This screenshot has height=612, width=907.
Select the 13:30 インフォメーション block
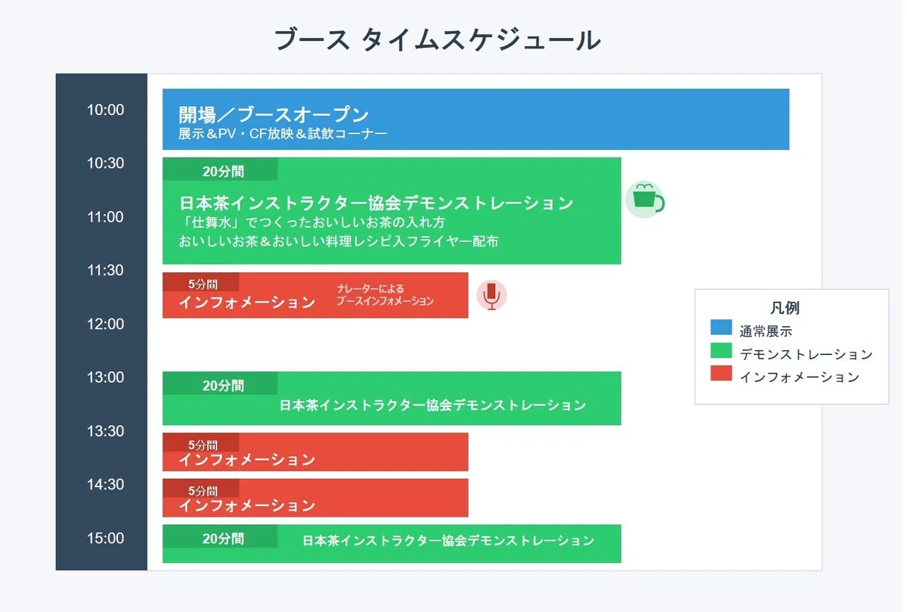[315, 452]
